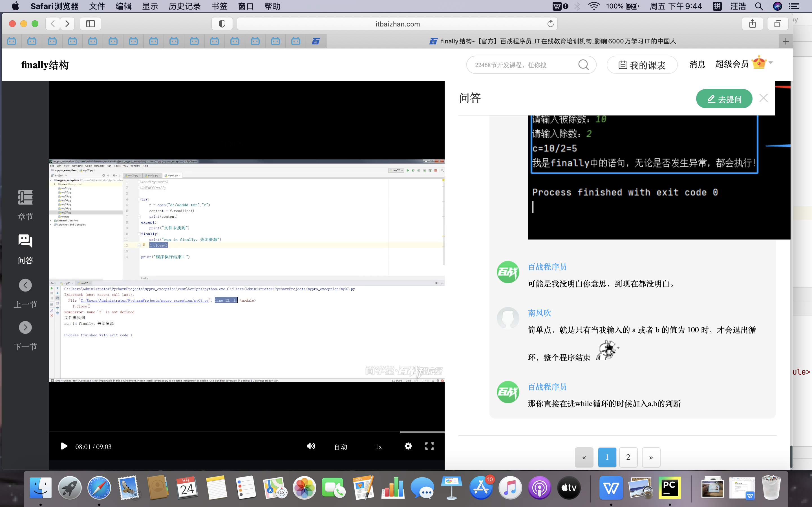This screenshot has height=507, width=812.
Task: Open the 书签 menu
Action: [219, 6]
